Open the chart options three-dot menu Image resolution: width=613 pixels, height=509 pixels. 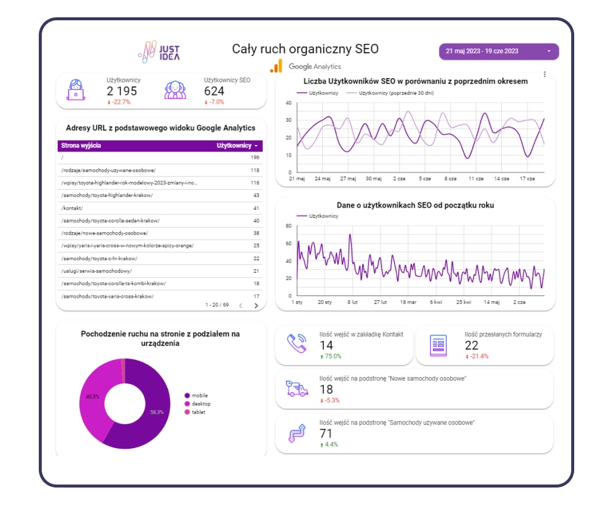pyautogui.click(x=544, y=74)
